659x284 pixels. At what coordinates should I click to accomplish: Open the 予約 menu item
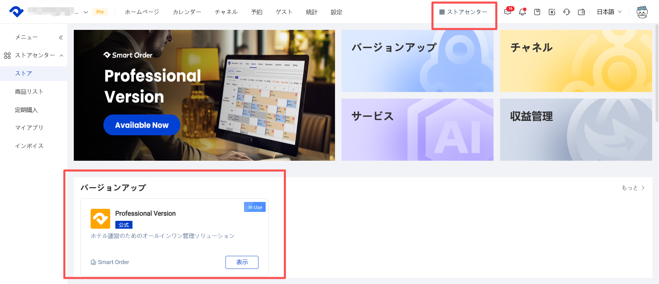click(256, 12)
